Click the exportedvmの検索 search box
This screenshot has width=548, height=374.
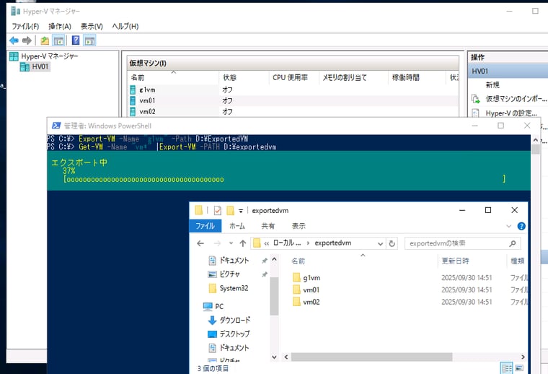[x=462, y=243]
